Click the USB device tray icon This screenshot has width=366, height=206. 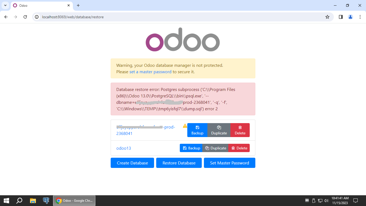tap(314, 200)
